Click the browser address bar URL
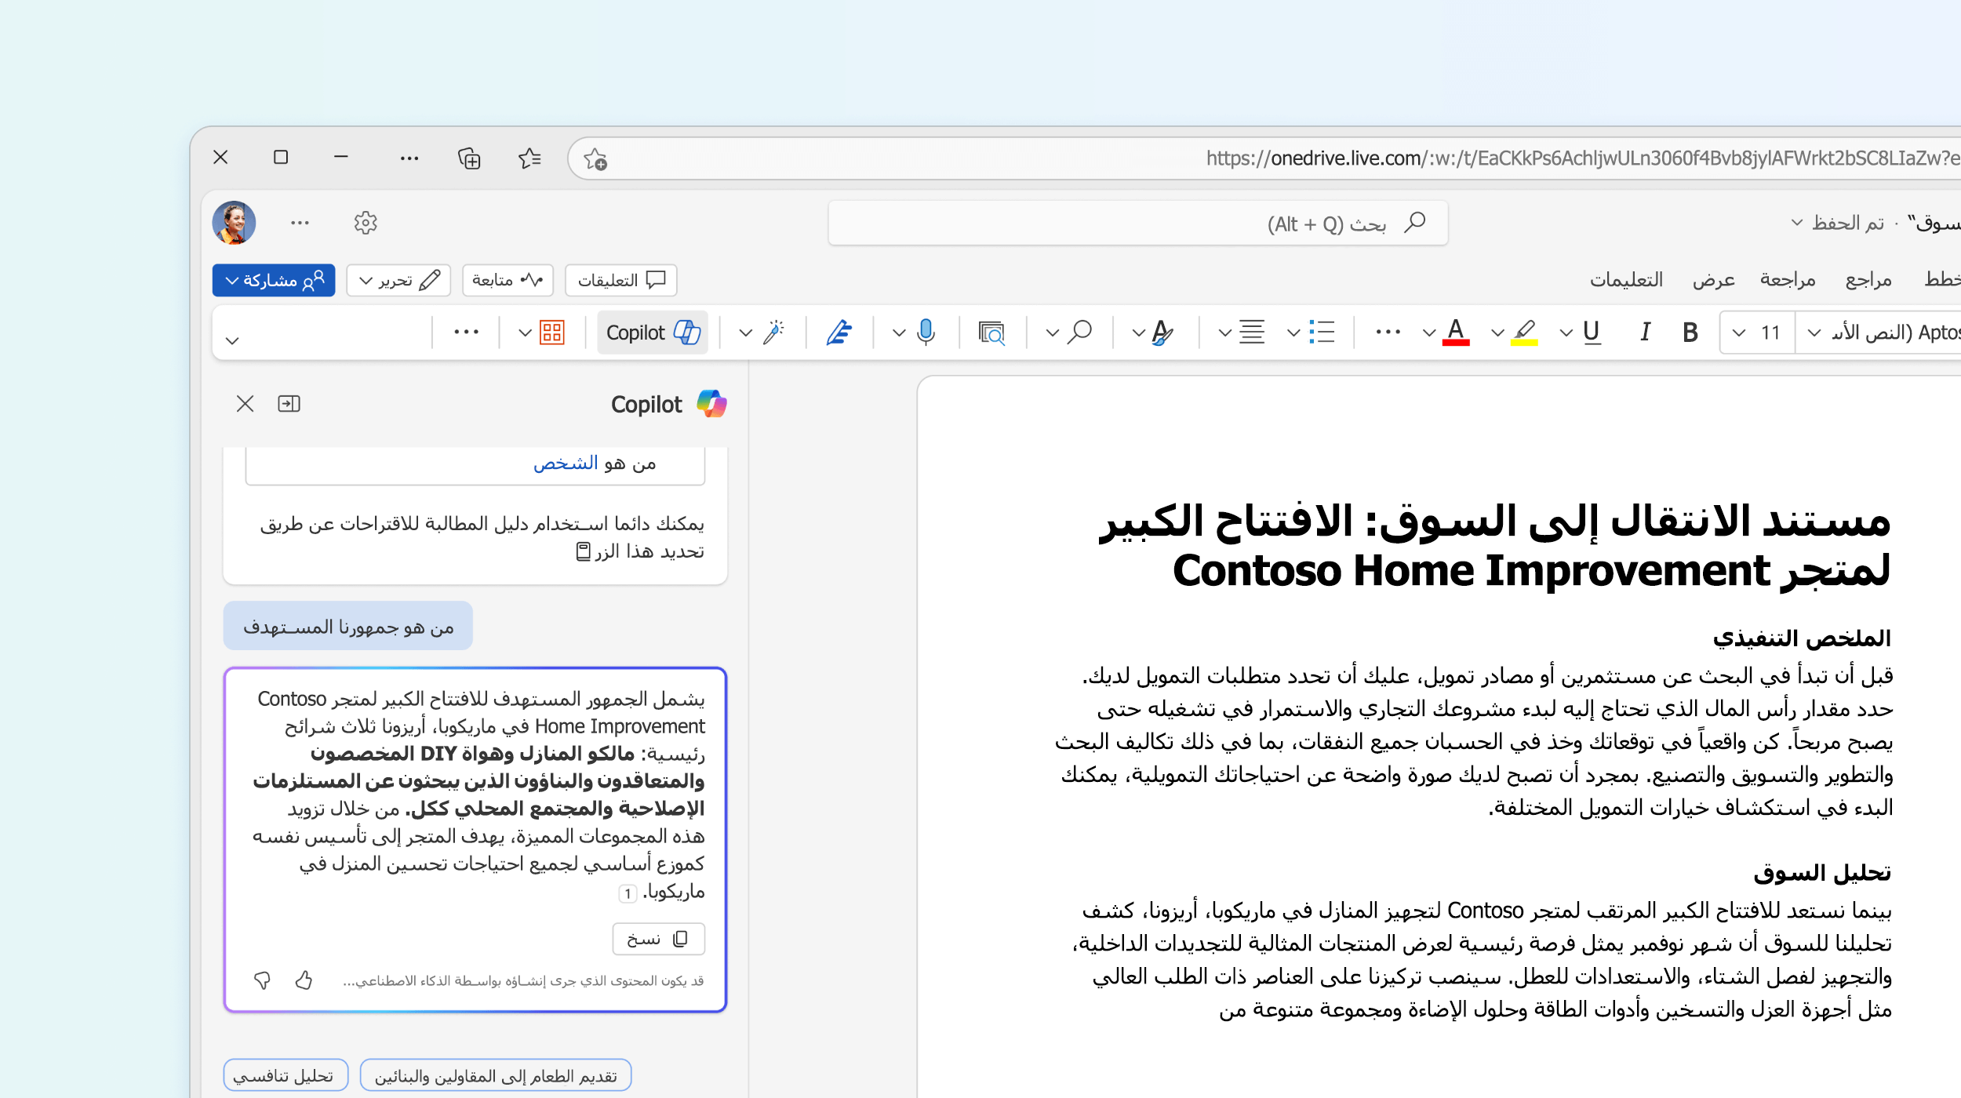The height and width of the screenshot is (1098, 1961). pyautogui.click(x=1583, y=158)
